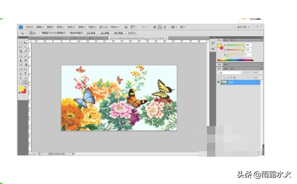Click the color spectrum ramp in Color panel
This screenshot has width=297, height=184.
click(236, 60)
